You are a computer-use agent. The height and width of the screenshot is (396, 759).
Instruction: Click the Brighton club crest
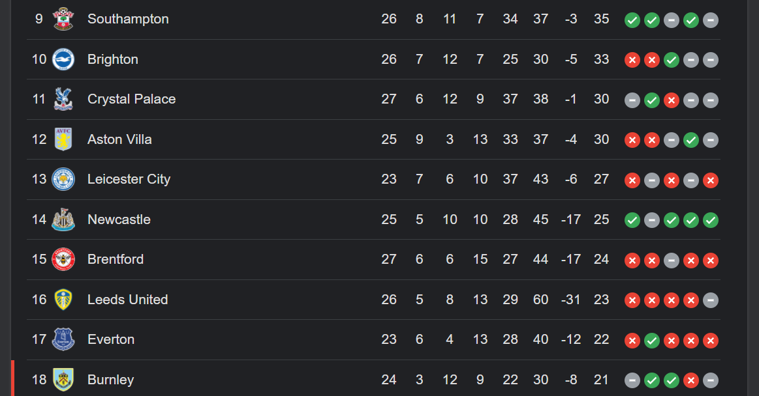pos(63,59)
